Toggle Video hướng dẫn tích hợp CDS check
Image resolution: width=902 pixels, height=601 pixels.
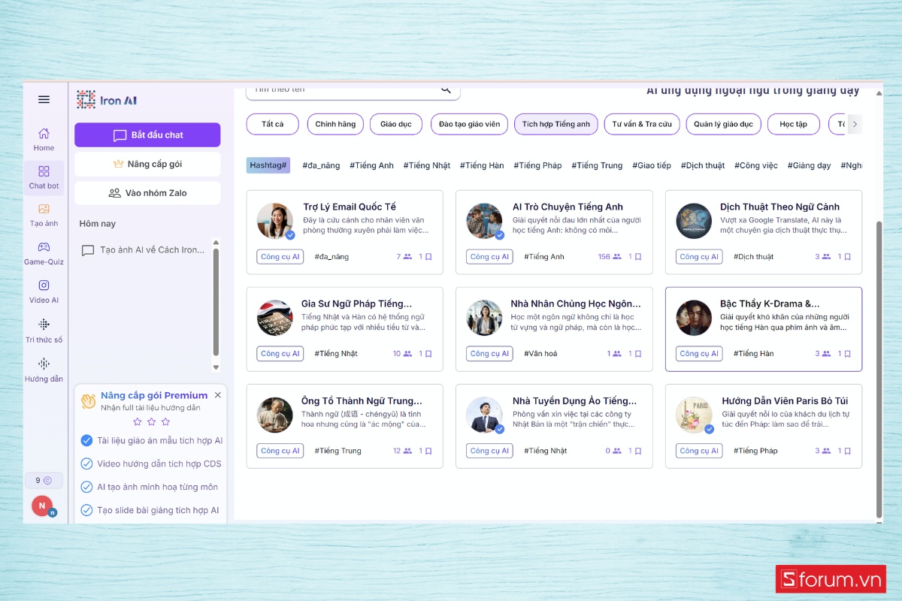[x=86, y=464]
